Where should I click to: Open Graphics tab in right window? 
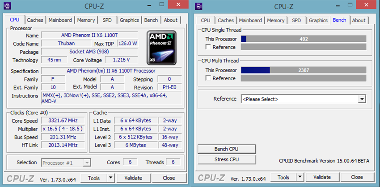318,20
